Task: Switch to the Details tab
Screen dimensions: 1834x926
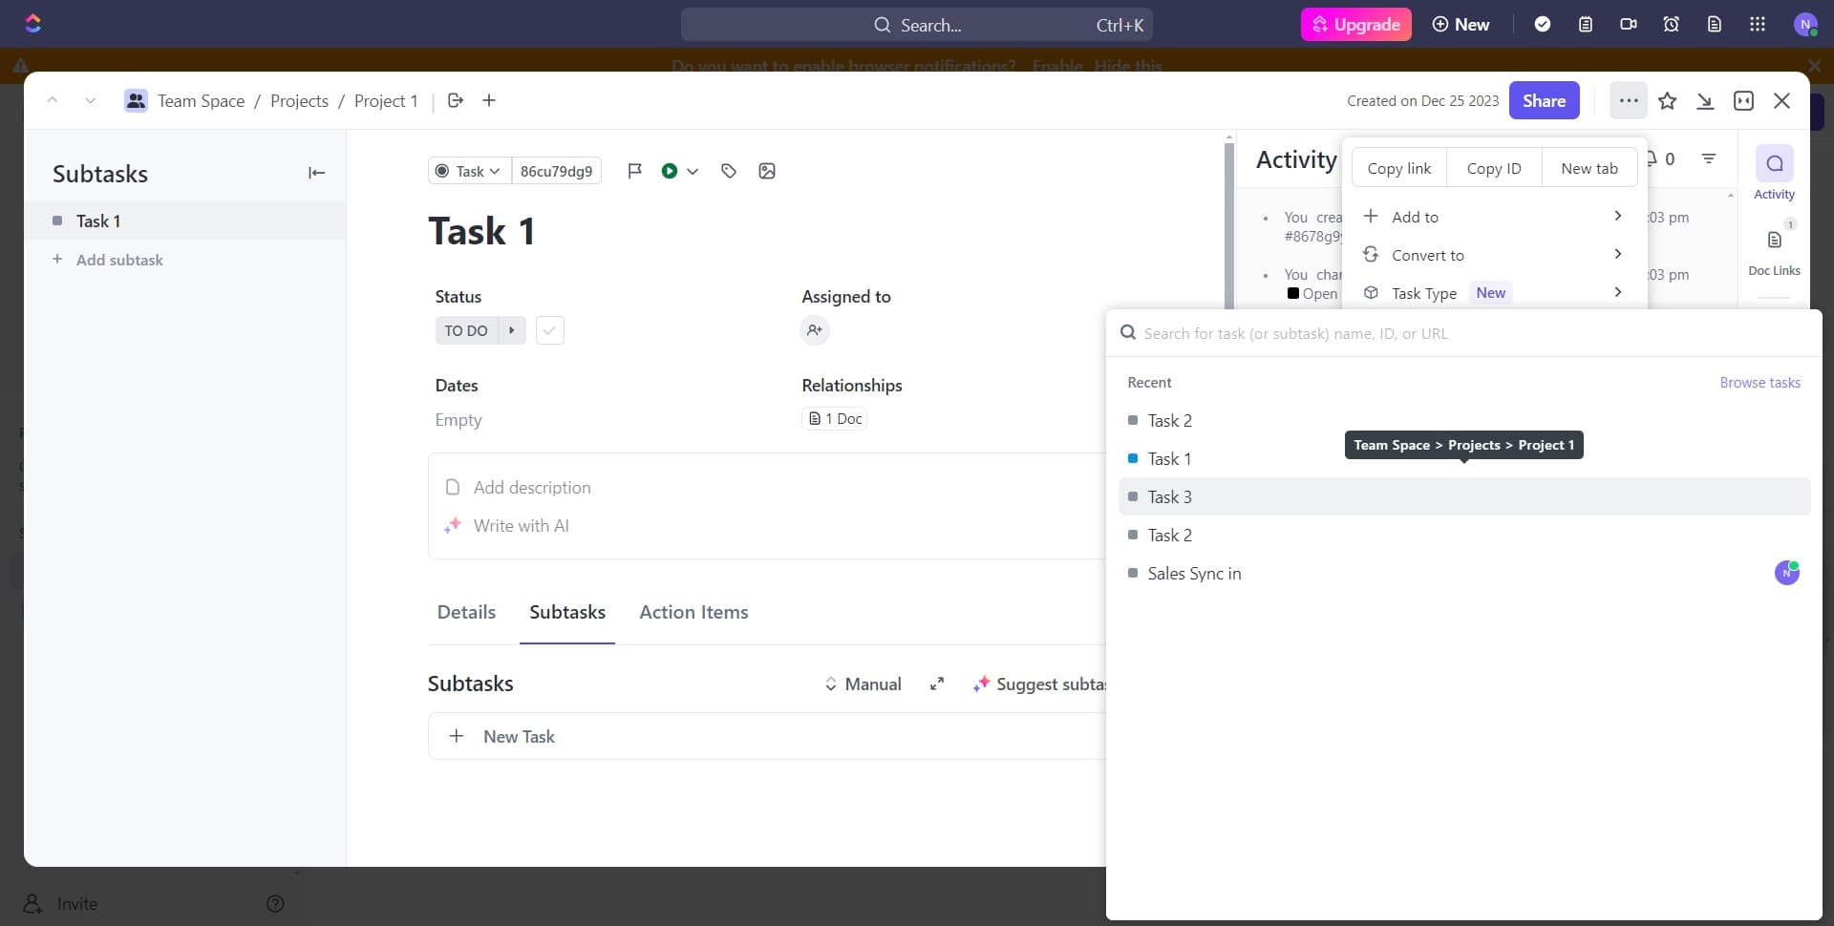Action: click(466, 612)
